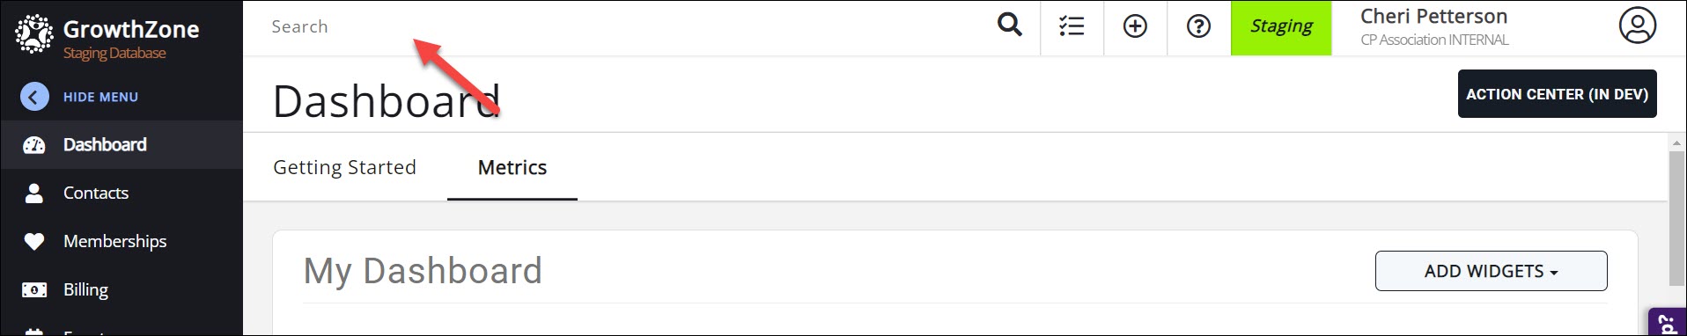The height and width of the screenshot is (336, 1687).
Task: Click the vertical page scrollbar
Action: click(x=1676, y=218)
